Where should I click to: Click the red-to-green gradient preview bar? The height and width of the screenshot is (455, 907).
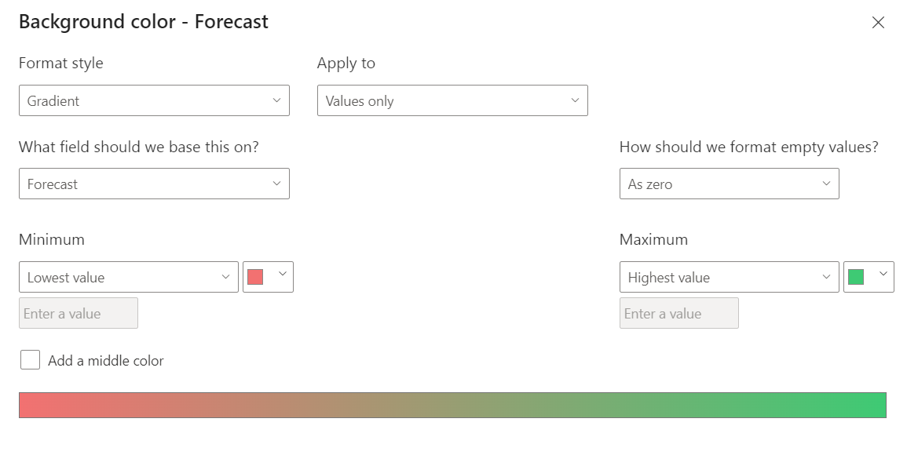tap(452, 405)
